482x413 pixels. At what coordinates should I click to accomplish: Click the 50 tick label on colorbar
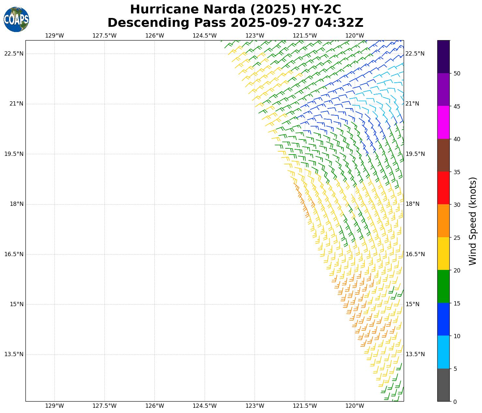457,74
